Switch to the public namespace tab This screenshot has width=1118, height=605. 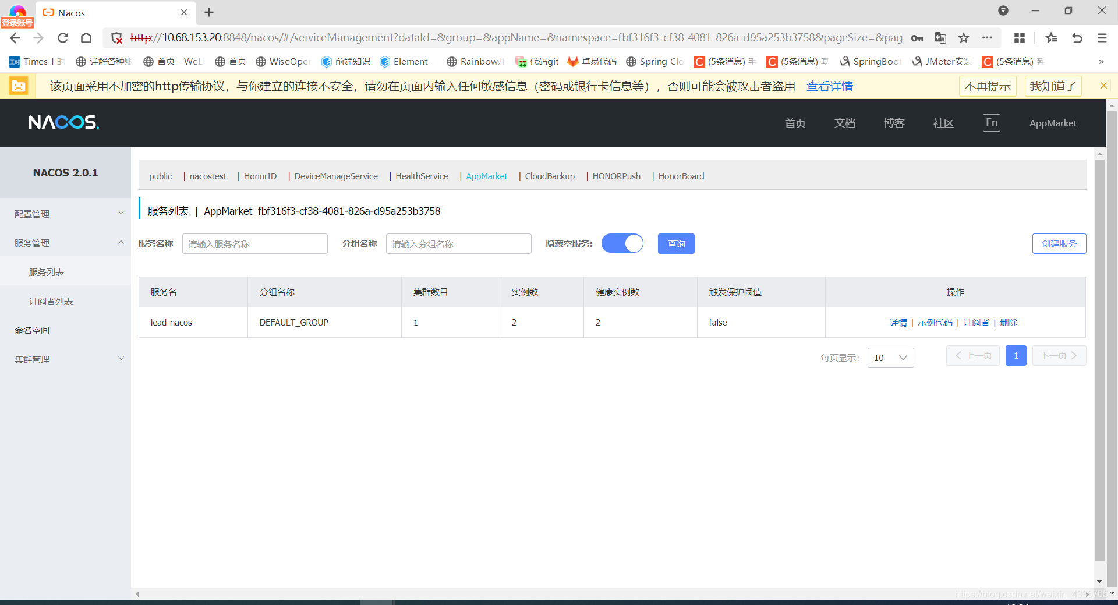(160, 176)
